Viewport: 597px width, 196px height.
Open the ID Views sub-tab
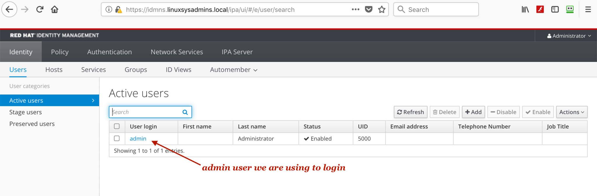(178, 70)
